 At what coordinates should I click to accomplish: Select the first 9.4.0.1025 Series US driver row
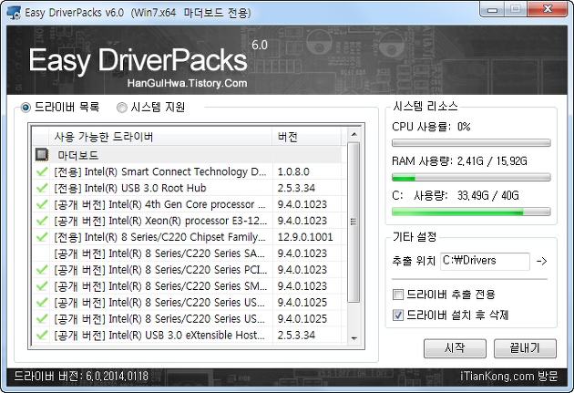189,302
